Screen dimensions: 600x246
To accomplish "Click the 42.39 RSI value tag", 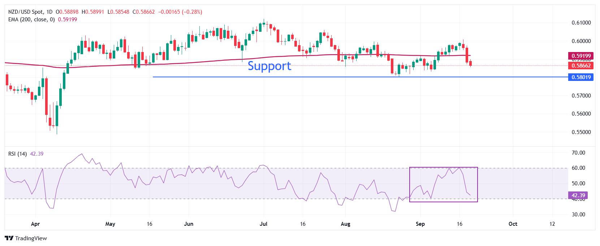I will pyautogui.click(x=578, y=195).
